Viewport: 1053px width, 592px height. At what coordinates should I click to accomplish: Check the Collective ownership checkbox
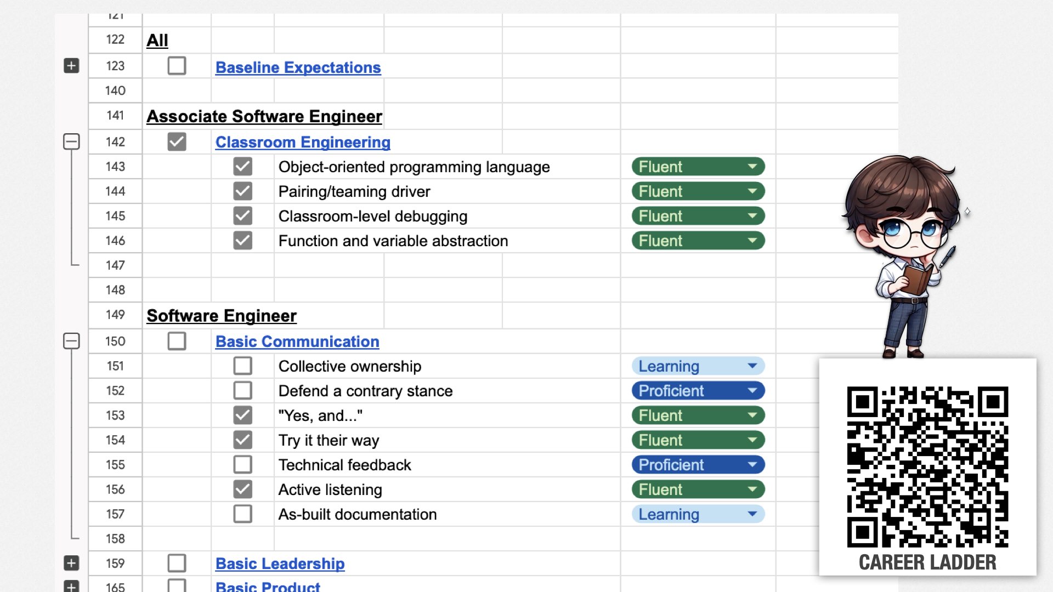coord(242,366)
